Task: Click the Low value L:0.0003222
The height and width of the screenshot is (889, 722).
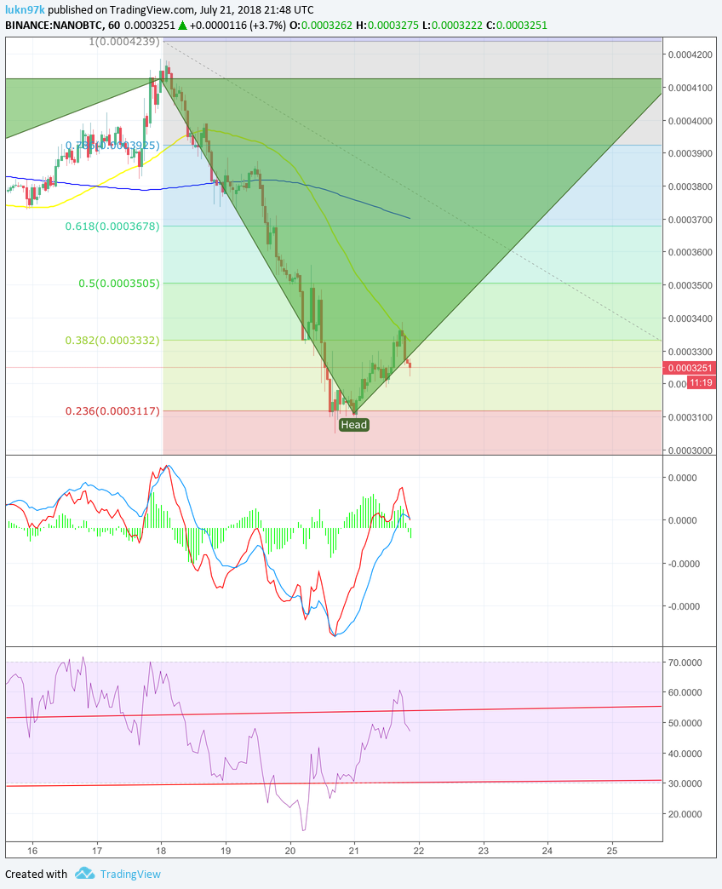Action: pyautogui.click(x=452, y=26)
